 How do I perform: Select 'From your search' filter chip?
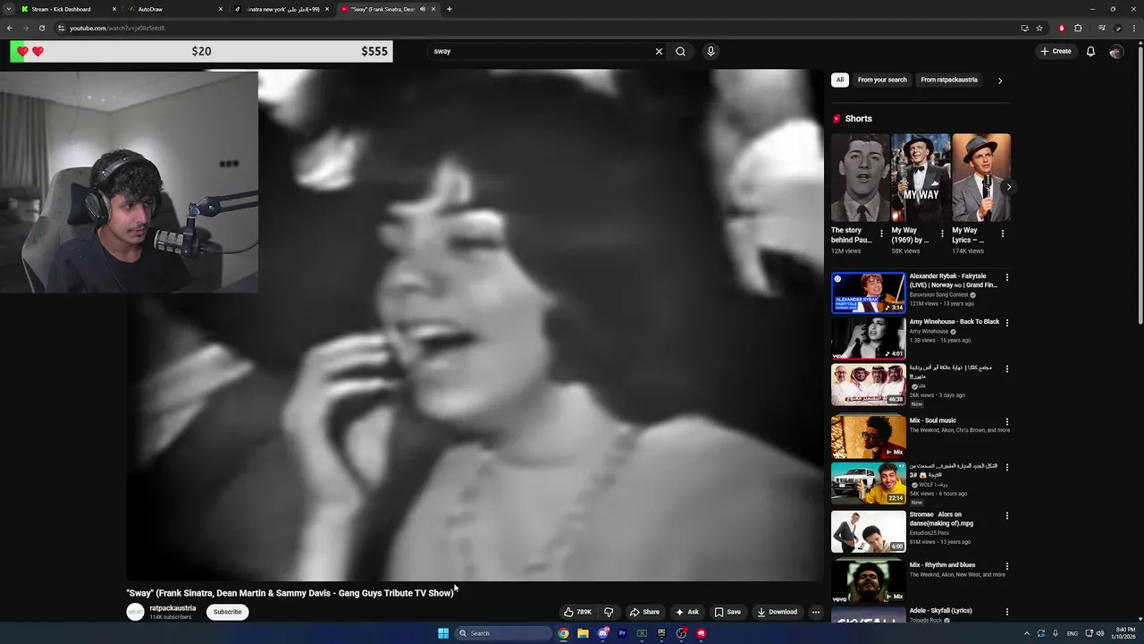(882, 80)
